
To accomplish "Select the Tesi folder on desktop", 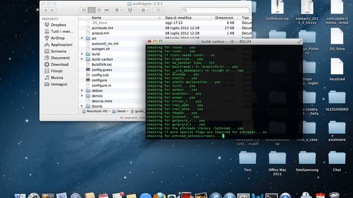I will pyautogui.click(x=248, y=161).
